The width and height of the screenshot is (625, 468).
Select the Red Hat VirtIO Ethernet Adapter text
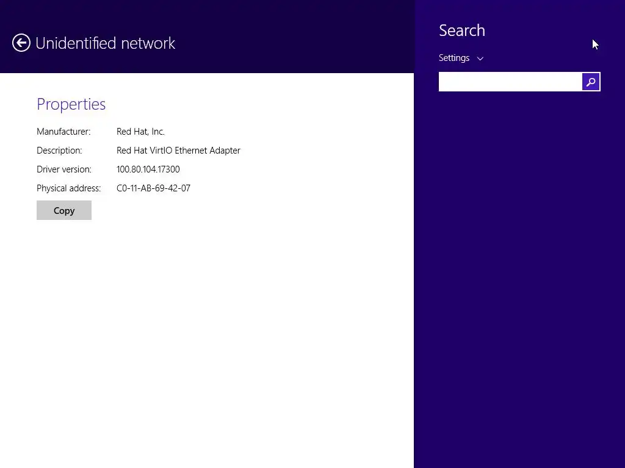click(178, 151)
